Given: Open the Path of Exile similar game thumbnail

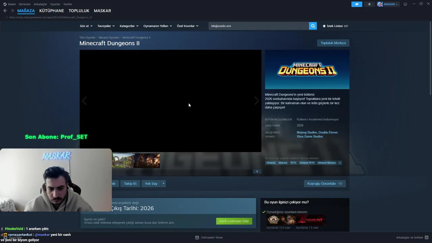Looking at the screenshot, I should coord(281,220).
